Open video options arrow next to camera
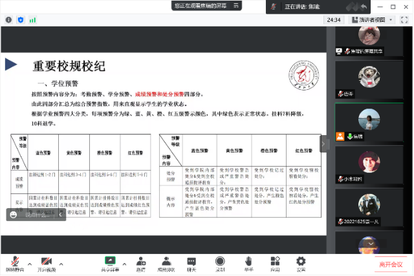414x276 pixels. click(61, 263)
